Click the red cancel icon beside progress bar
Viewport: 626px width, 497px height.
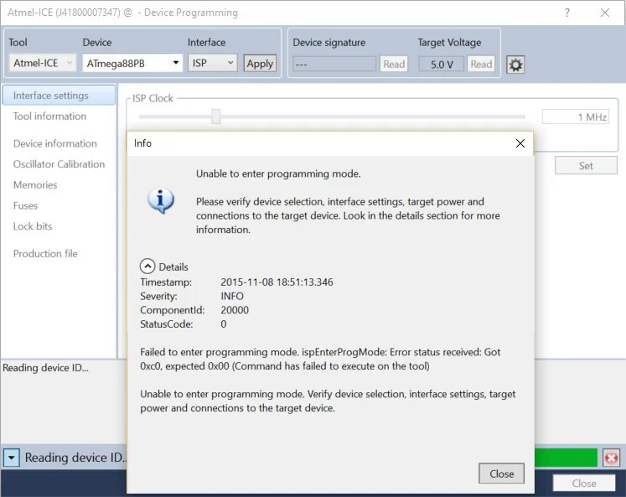(x=611, y=458)
